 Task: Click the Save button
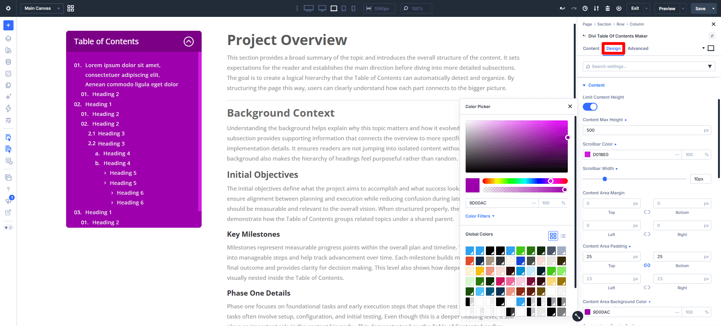click(x=700, y=8)
